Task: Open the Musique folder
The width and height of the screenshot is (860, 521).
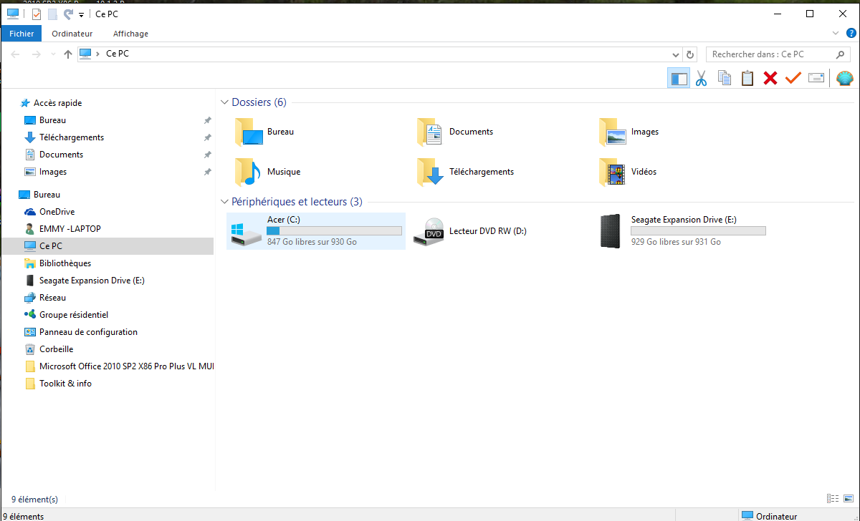Action: [x=267, y=172]
